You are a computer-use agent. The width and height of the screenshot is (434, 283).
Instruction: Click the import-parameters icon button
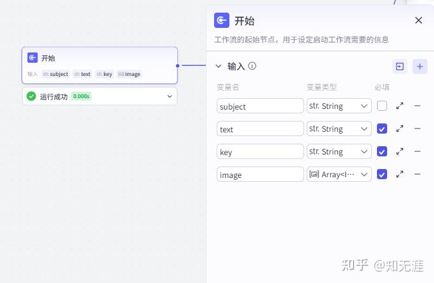400,66
